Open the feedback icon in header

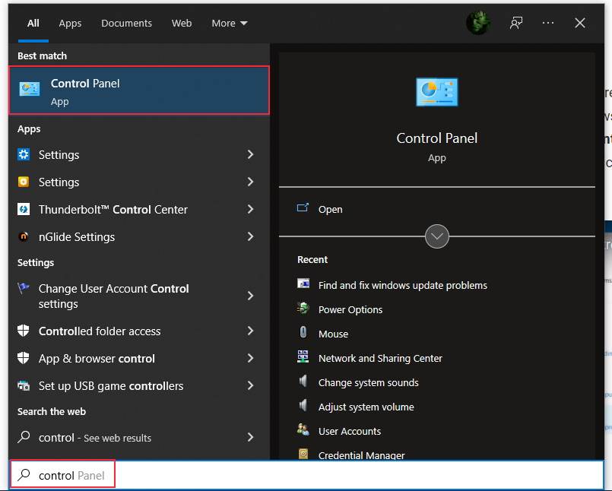(516, 23)
